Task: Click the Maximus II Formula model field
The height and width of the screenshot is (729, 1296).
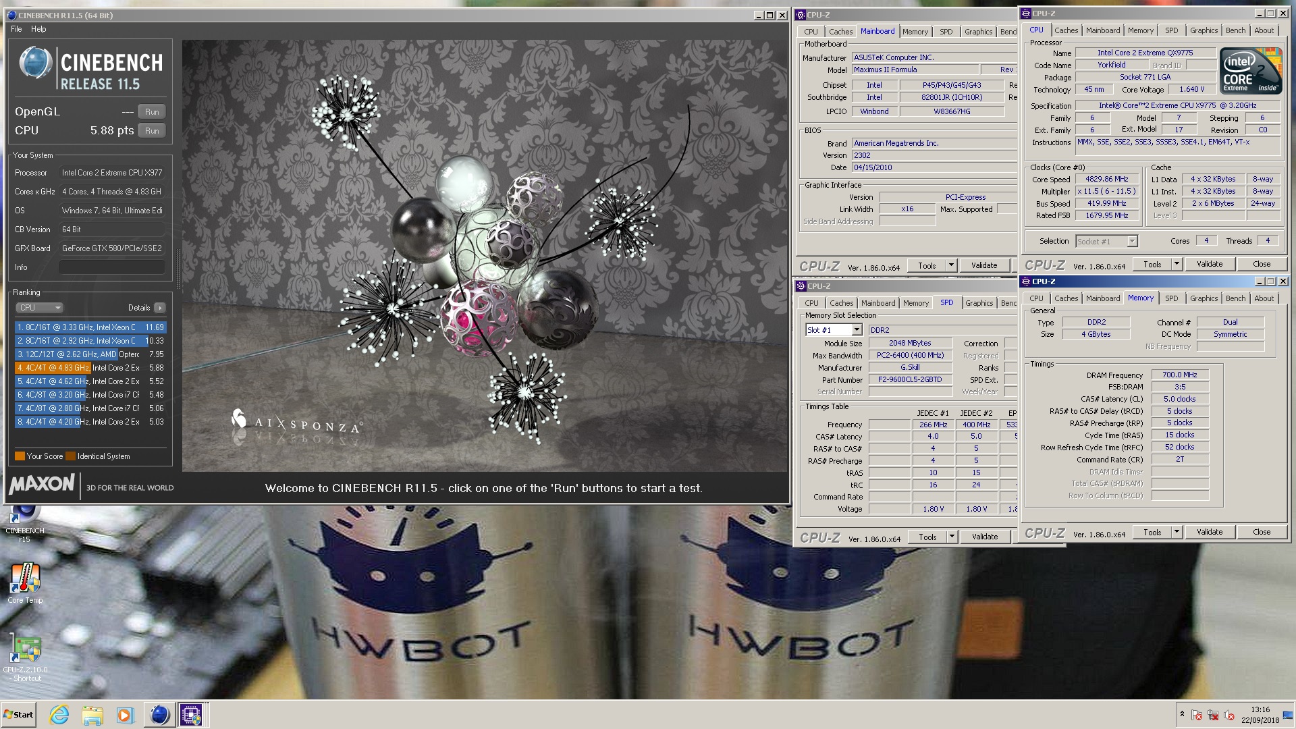Action: [x=915, y=70]
